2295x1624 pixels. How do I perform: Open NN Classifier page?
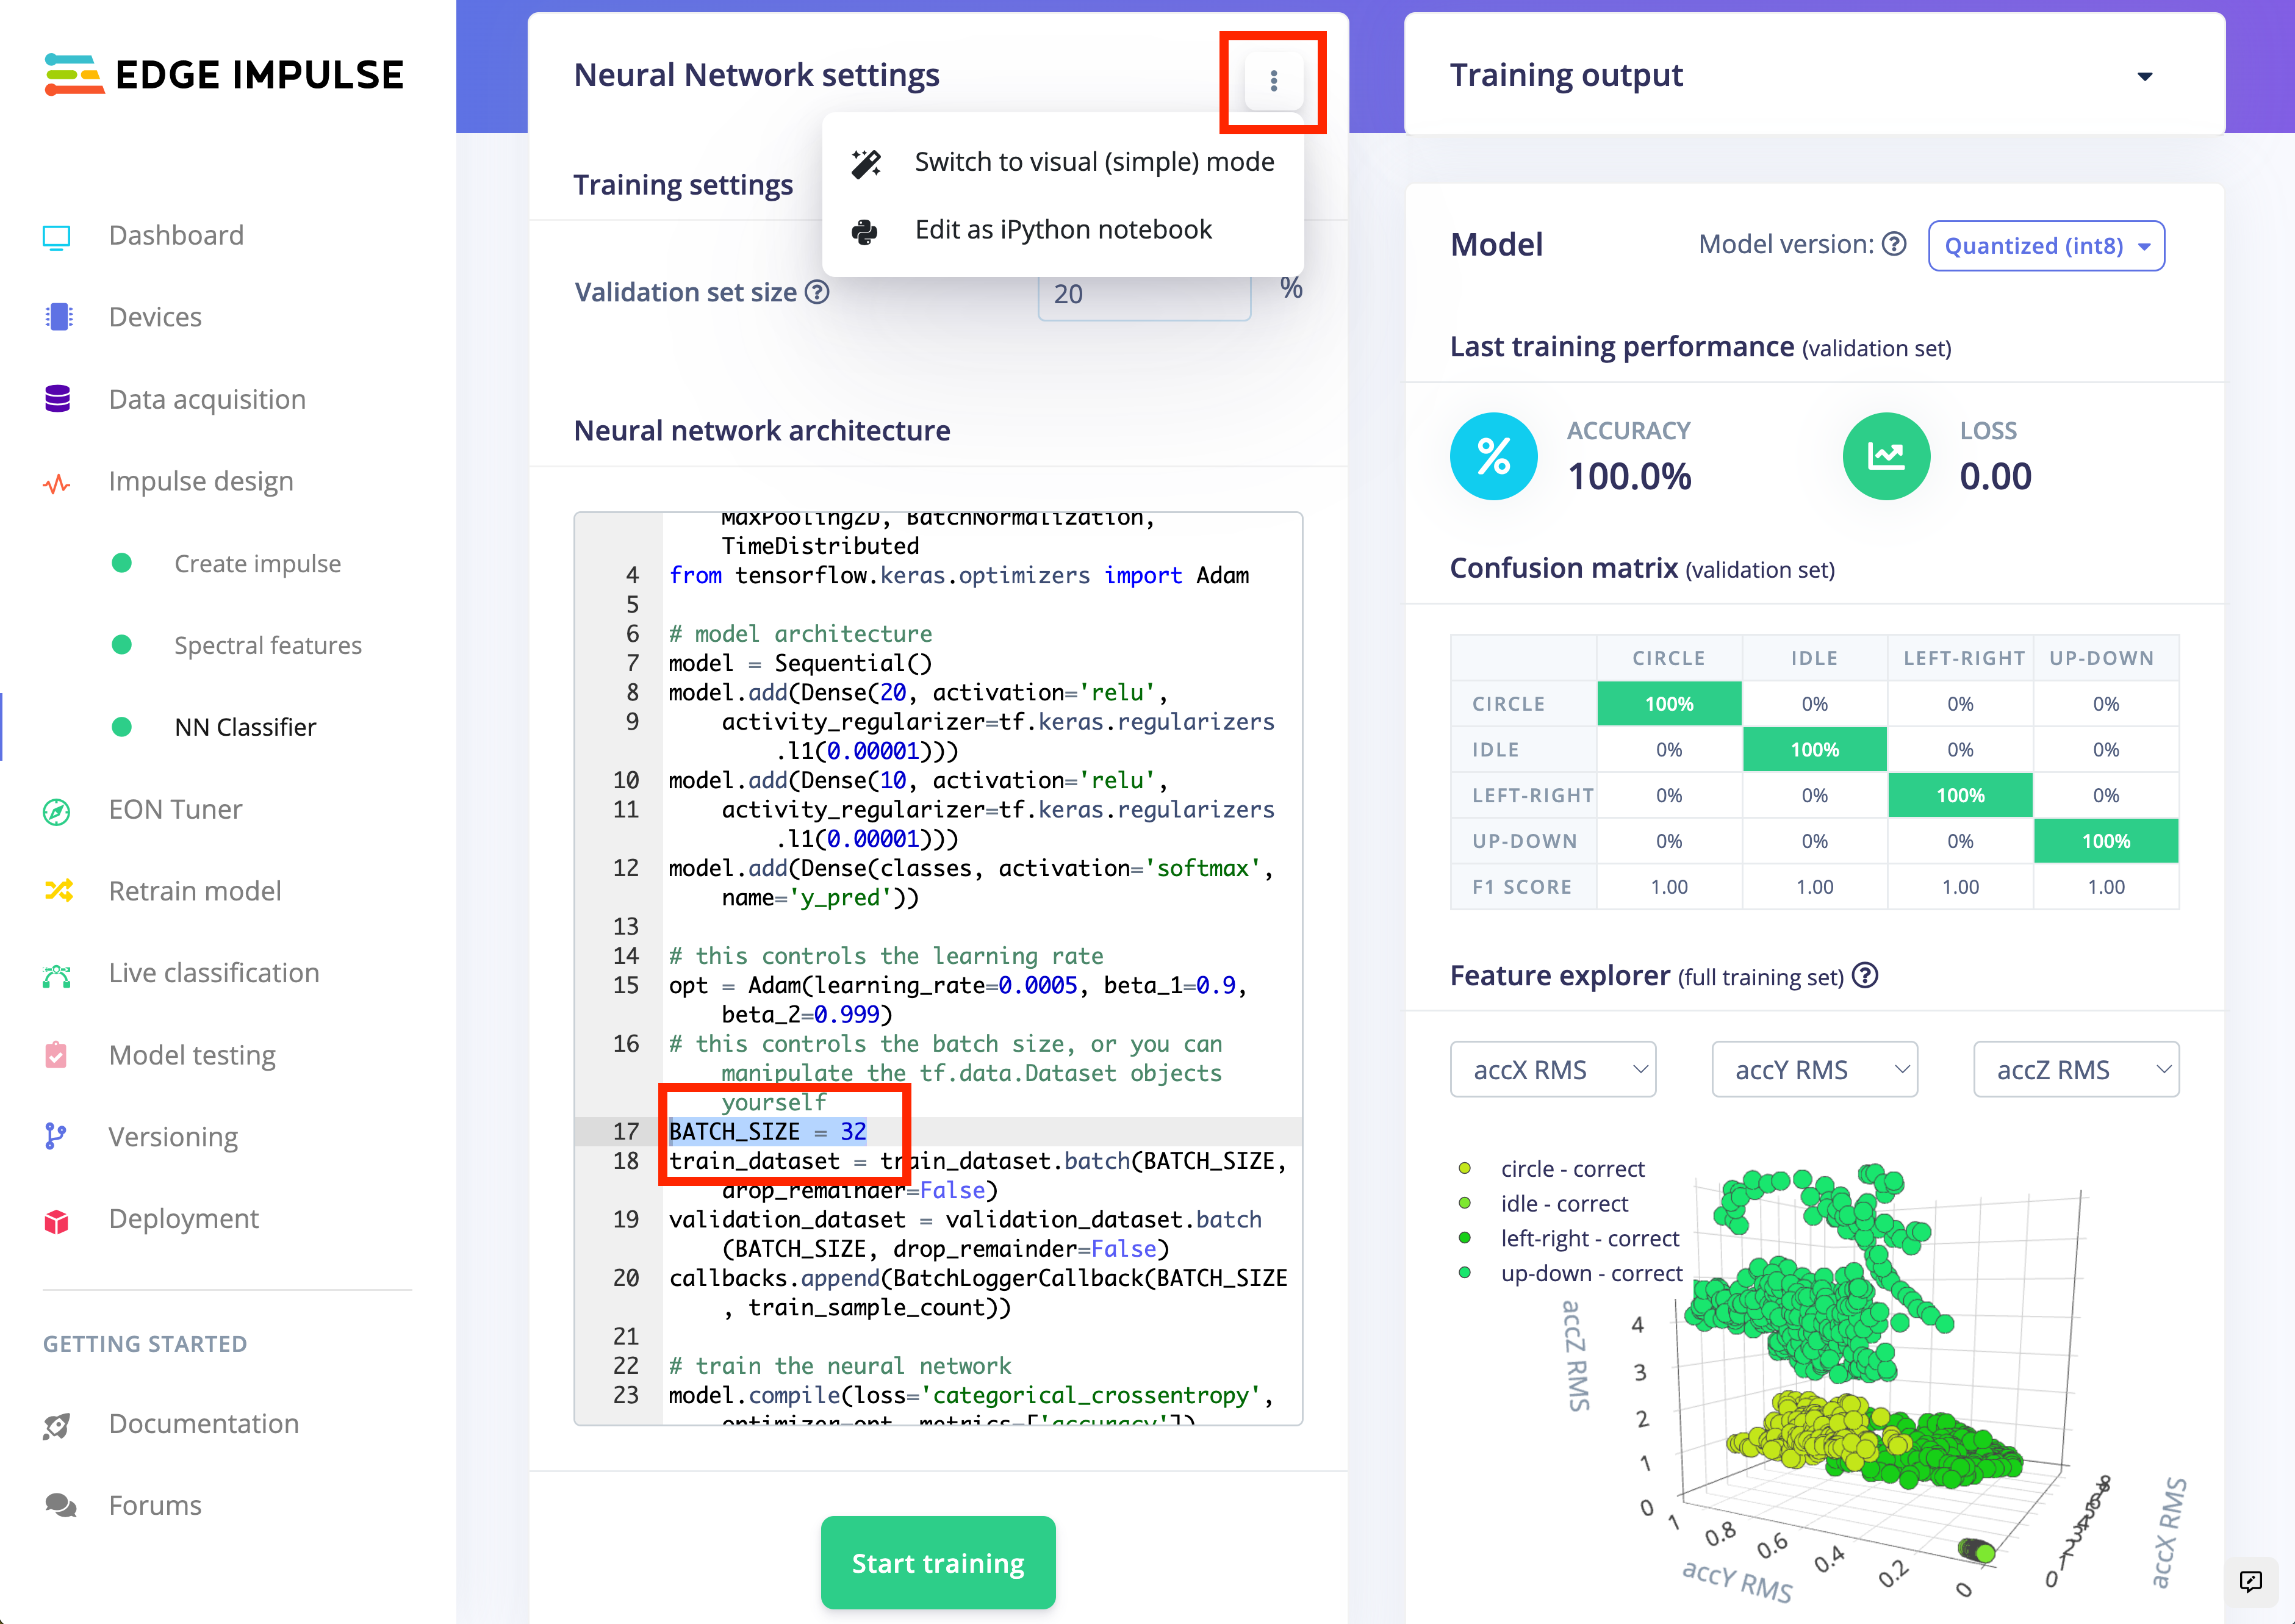pyautogui.click(x=245, y=727)
